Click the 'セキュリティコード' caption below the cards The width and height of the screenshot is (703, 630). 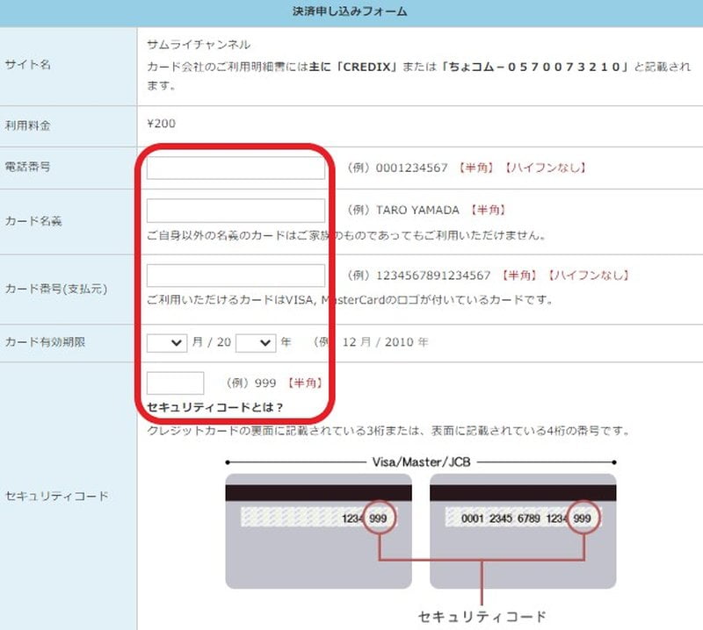click(482, 617)
